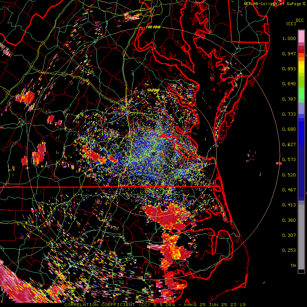The height and width of the screenshot is (307, 307).
Task: Click the 100 NMI range ring label
Action: 153,27
